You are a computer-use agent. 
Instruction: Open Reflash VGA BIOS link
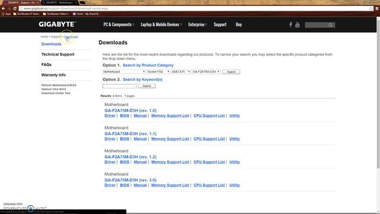pyautogui.click(x=53, y=89)
